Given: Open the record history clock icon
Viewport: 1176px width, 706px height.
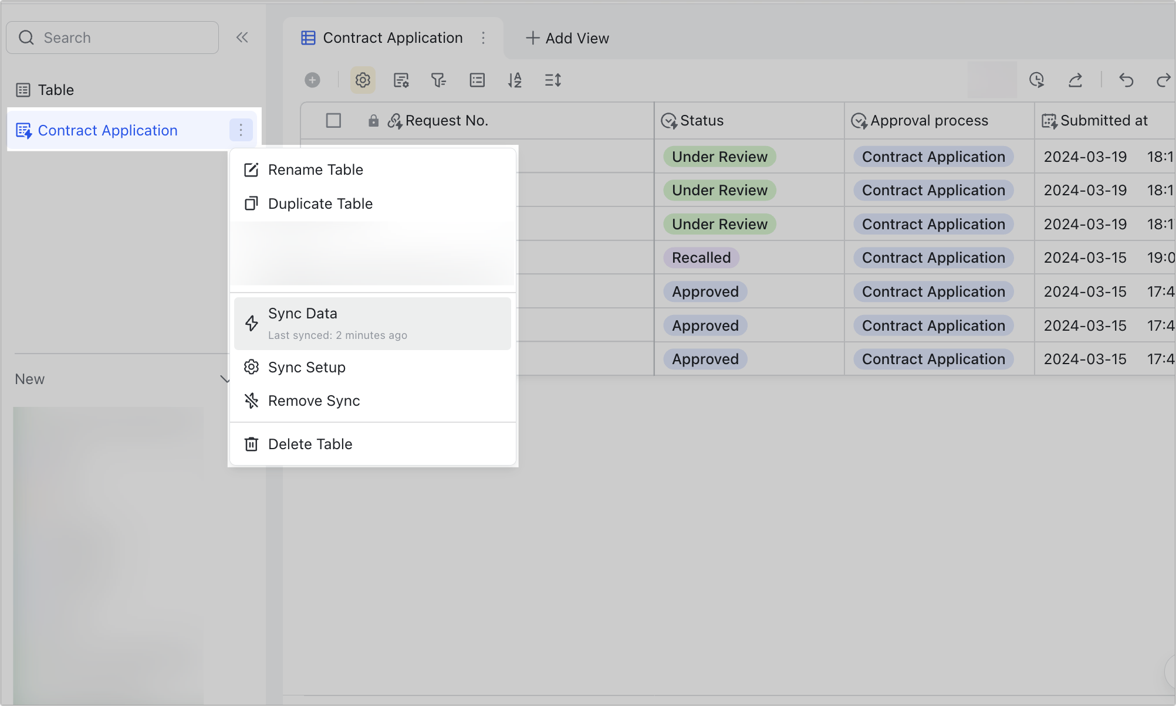Looking at the screenshot, I should coord(1036,80).
